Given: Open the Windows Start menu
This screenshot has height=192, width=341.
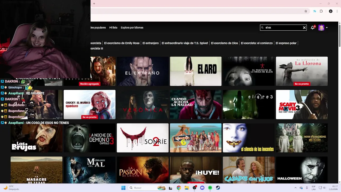Looking at the screenshot, I should (123, 188).
